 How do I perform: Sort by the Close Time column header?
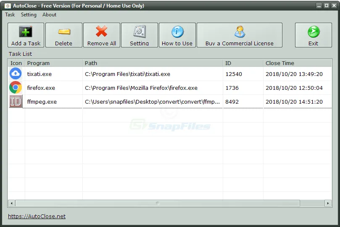298,63
